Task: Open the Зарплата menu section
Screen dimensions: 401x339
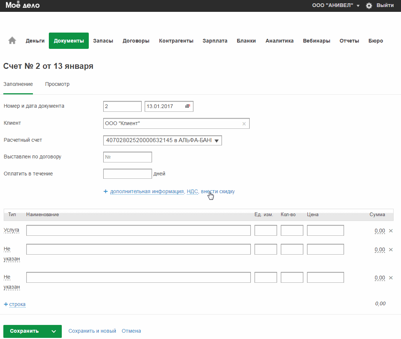Action: [215, 41]
